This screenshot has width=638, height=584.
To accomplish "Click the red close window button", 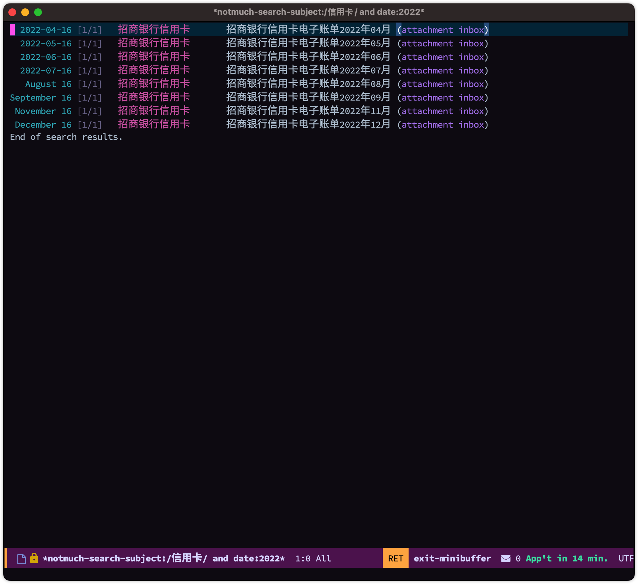I will 12,12.
